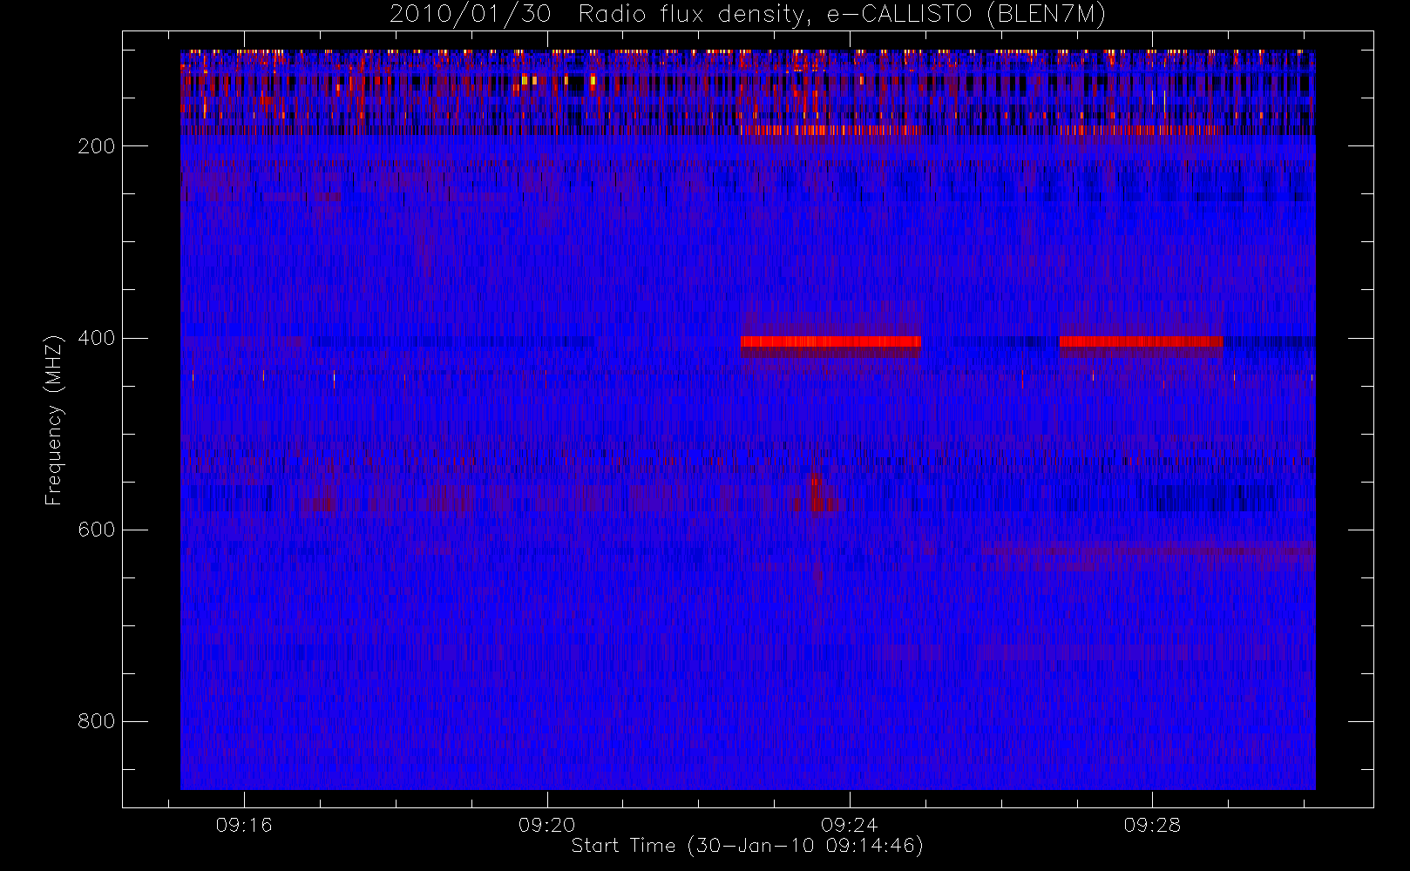Click the 09:20 time tick label
The height and width of the screenshot is (871, 1410).
[x=547, y=825]
